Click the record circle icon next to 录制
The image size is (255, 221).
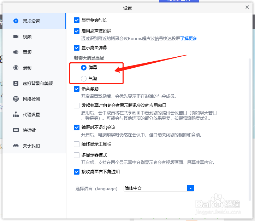click(16, 68)
